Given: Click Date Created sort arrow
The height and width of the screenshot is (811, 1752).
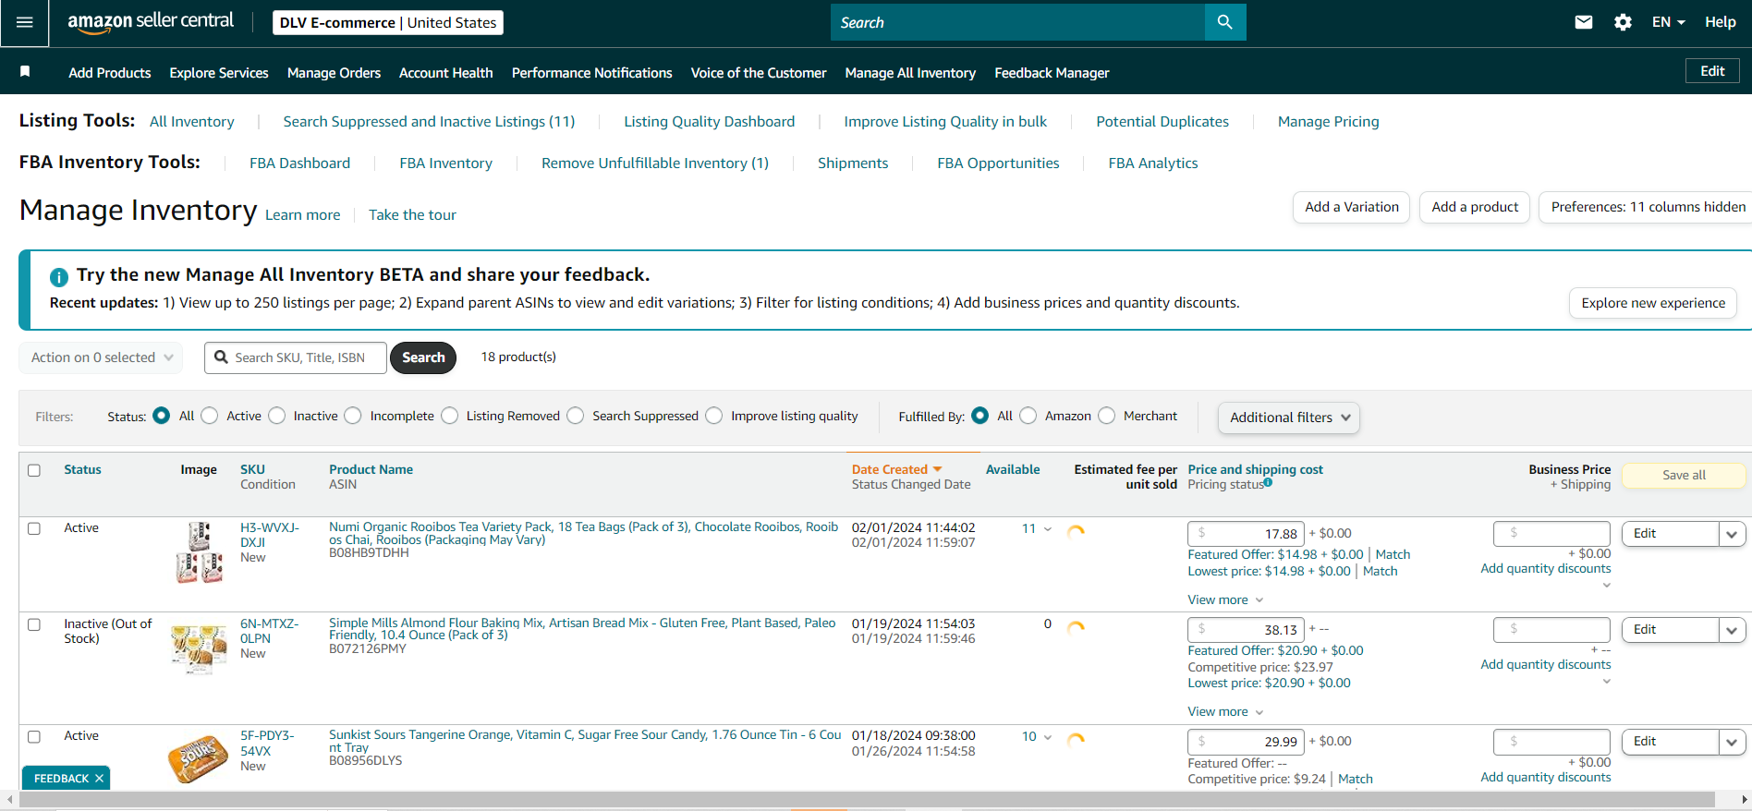Looking at the screenshot, I should coord(938,469).
